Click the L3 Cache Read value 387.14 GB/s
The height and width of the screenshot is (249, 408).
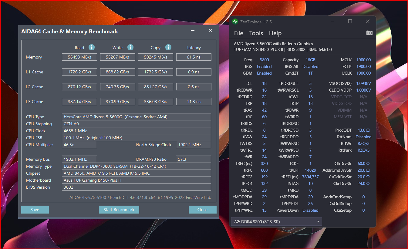(x=79, y=102)
